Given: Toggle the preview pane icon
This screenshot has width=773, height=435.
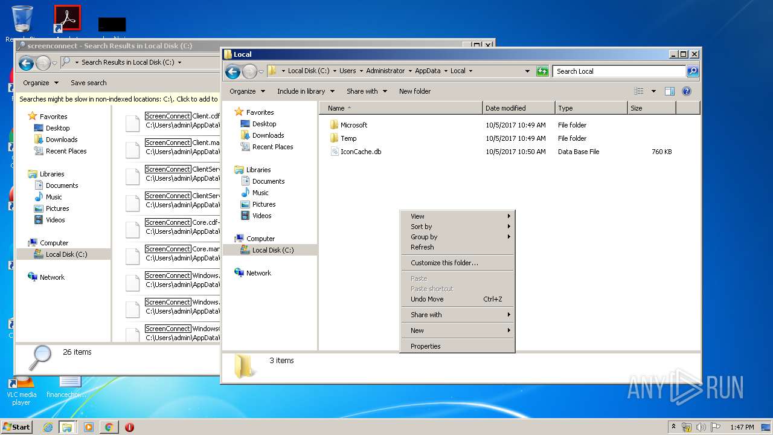Looking at the screenshot, I should (669, 91).
